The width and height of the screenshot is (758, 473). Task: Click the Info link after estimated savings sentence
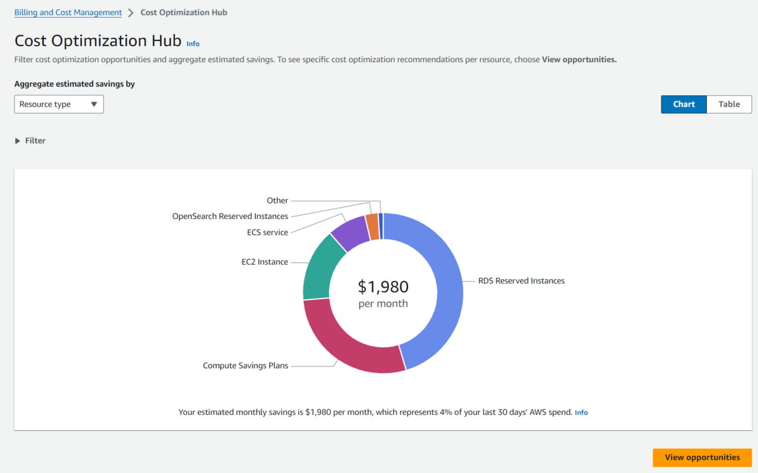pos(581,412)
